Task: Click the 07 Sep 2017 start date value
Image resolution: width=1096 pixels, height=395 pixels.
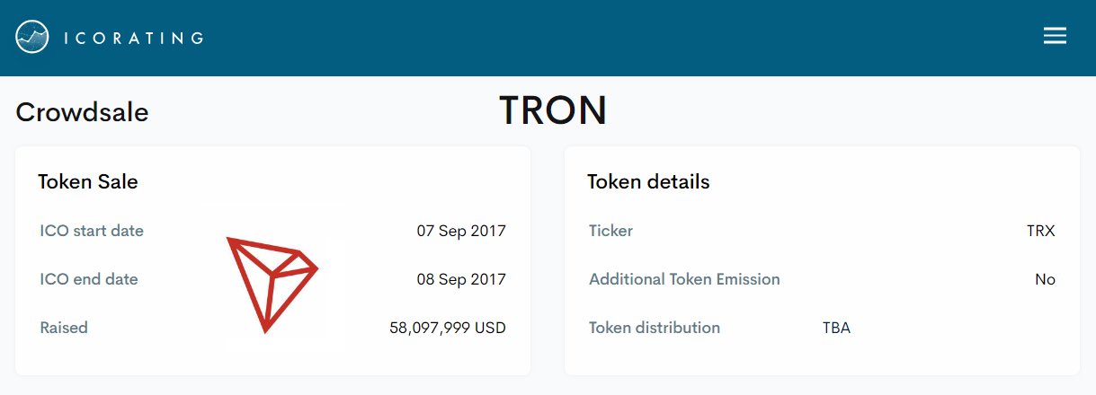Action: [461, 231]
